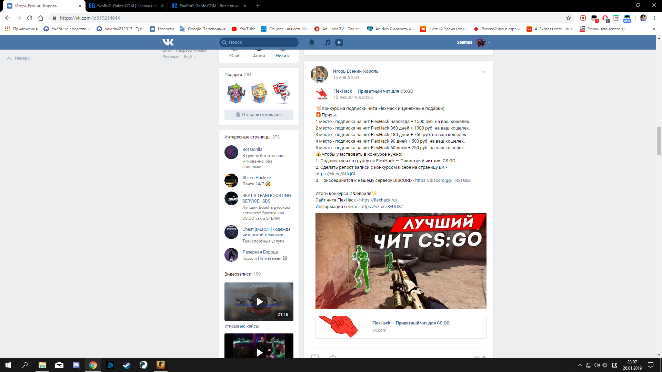Click Bot Gorilla avatar
This screenshot has width=662, height=372.
(x=231, y=152)
